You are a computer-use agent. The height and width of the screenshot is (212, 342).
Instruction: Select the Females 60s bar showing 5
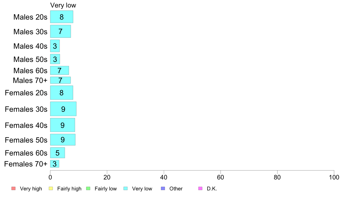click(58, 153)
